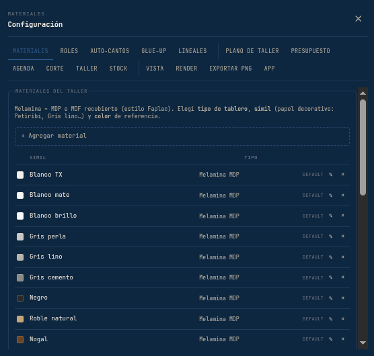This screenshot has height=356, width=374.
Task: Open edit for Nogal material
Action: pos(330,339)
